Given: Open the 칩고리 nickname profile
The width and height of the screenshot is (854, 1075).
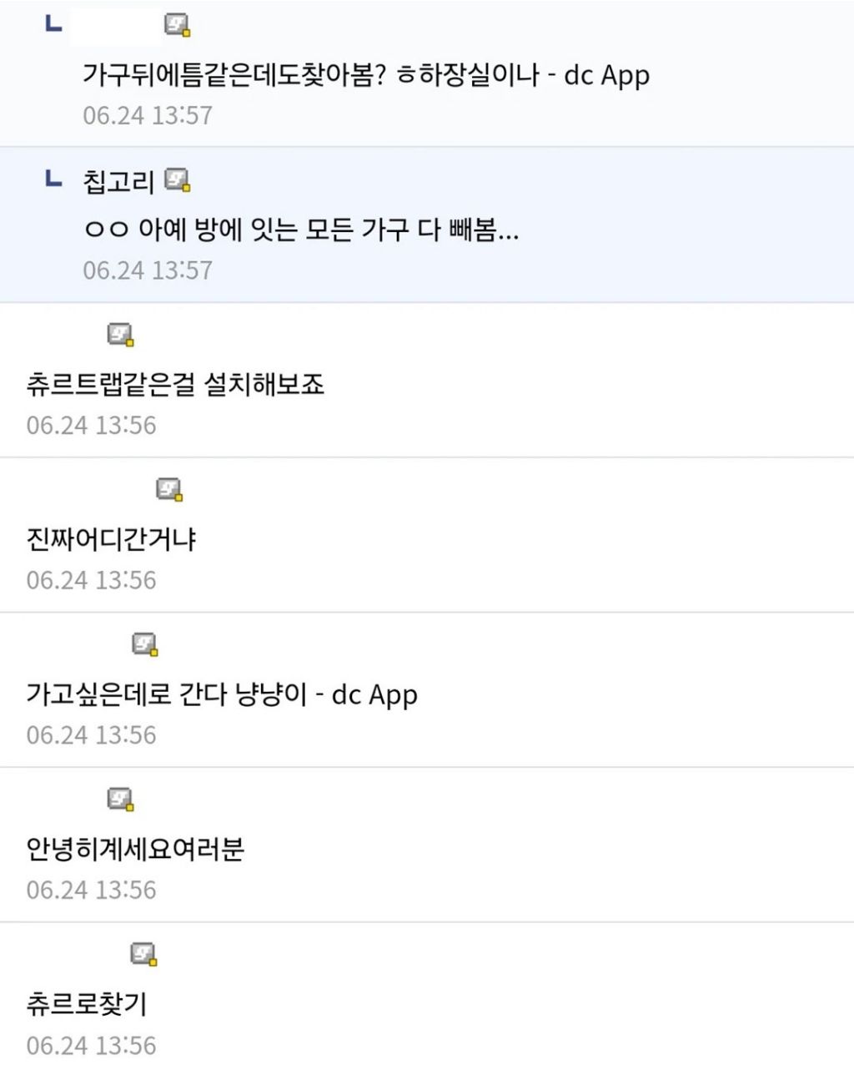Looking at the screenshot, I should [118, 180].
